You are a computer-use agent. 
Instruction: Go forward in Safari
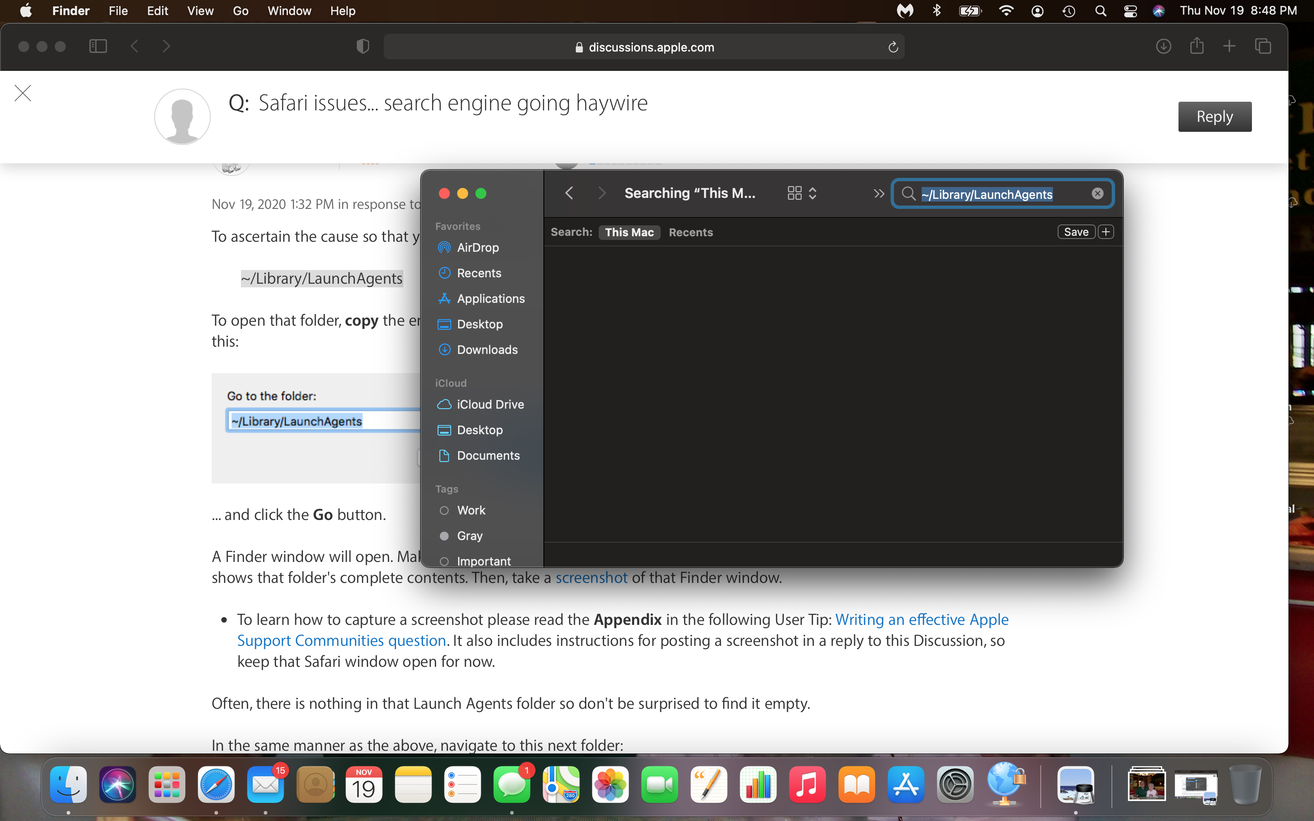pyautogui.click(x=166, y=46)
